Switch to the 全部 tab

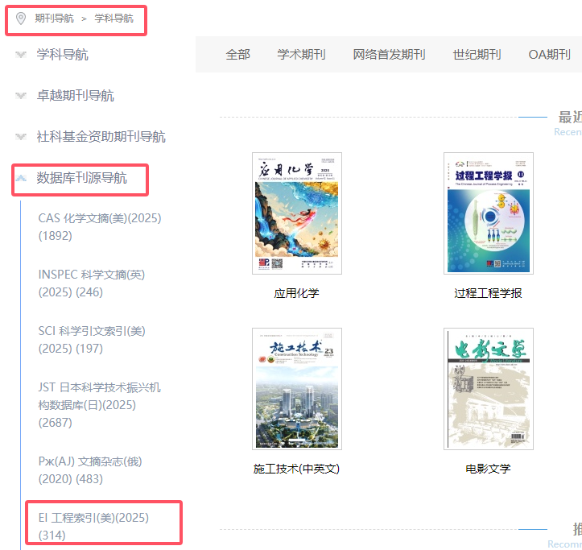(238, 55)
